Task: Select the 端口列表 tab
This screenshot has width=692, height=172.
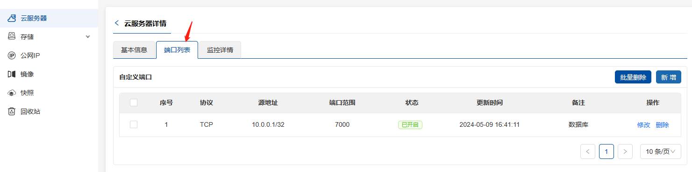Action: [177, 50]
